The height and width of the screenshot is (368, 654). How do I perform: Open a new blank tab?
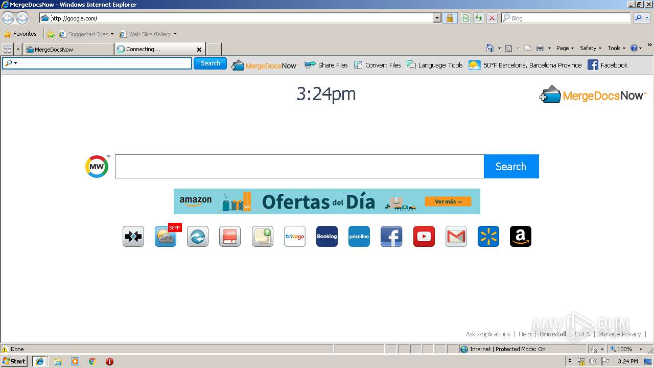(214, 49)
